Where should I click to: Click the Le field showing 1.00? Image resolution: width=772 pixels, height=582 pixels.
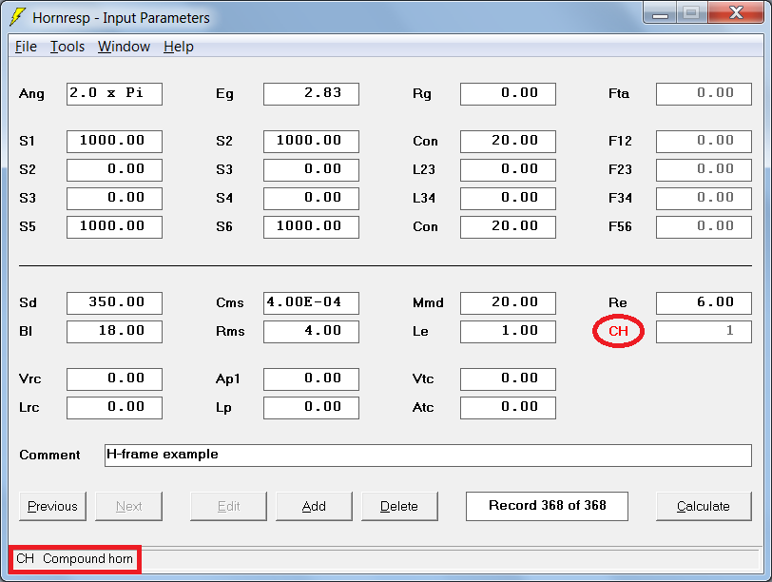click(508, 331)
